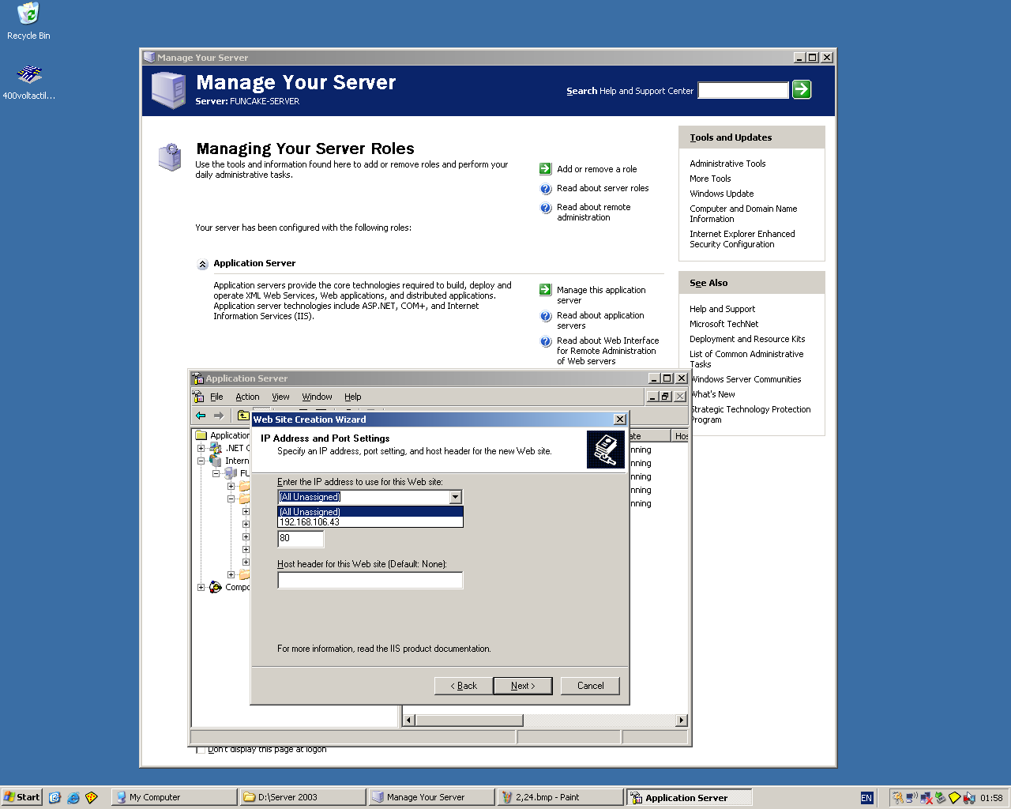Viewport: 1011px width, 809px height.
Task: Open the IP address dropdown arrow
Action: click(456, 497)
